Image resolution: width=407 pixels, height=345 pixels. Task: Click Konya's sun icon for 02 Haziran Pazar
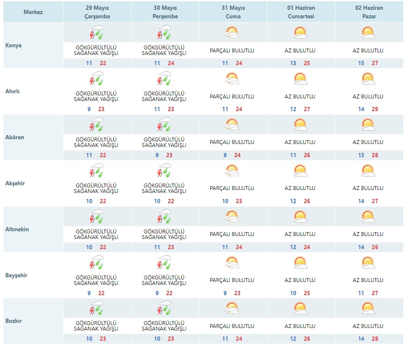point(368,32)
